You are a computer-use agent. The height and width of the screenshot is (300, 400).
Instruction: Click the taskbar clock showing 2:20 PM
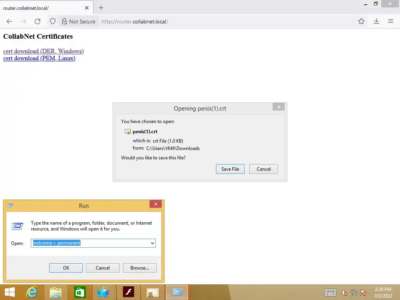(383, 293)
